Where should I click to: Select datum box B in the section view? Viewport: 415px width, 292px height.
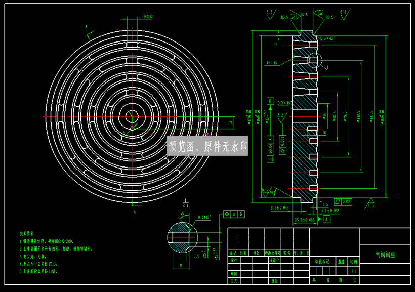tap(270, 101)
